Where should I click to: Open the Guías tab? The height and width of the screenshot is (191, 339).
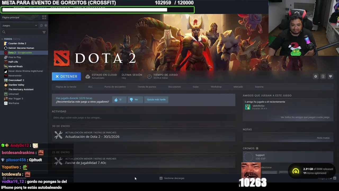click(x=196, y=87)
